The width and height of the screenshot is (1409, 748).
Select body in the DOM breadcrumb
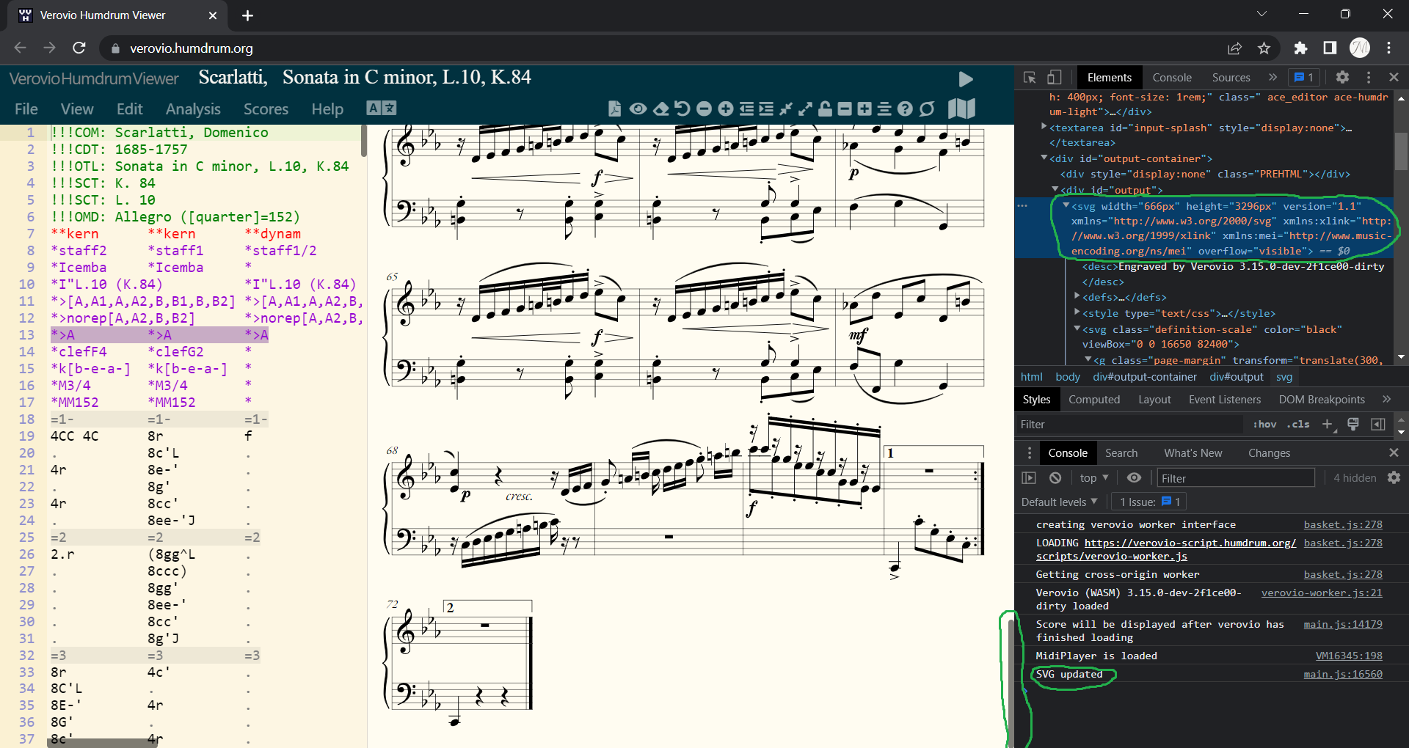(1068, 377)
